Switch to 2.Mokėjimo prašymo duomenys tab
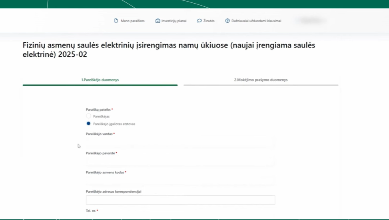The width and height of the screenshot is (389, 220). (261, 80)
